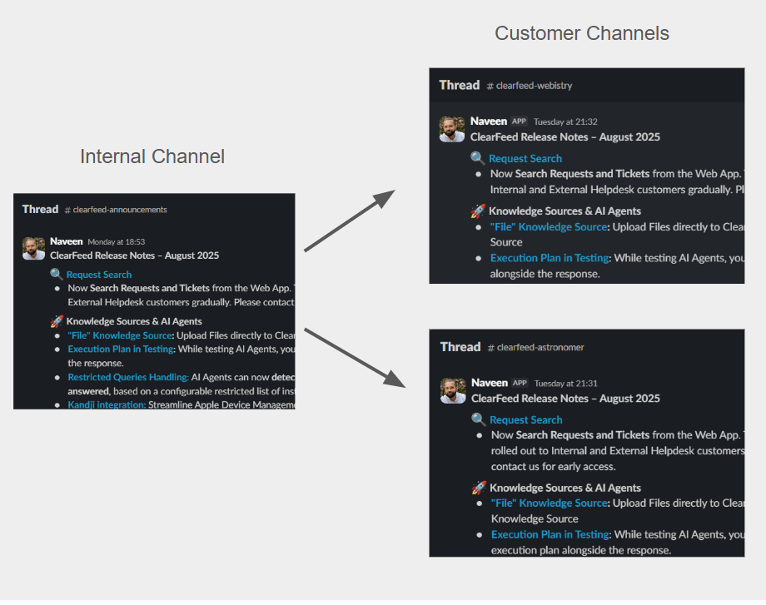Image resolution: width=766 pixels, height=605 pixels.
Task: Click the rocket emoji in clearfeed-webistry thread
Action: (x=478, y=211)
